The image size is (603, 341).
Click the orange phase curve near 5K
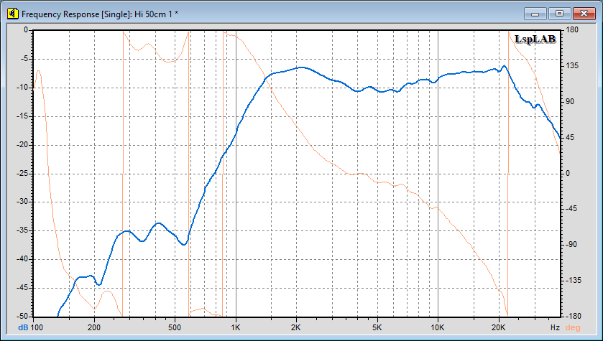pos(377,182)
